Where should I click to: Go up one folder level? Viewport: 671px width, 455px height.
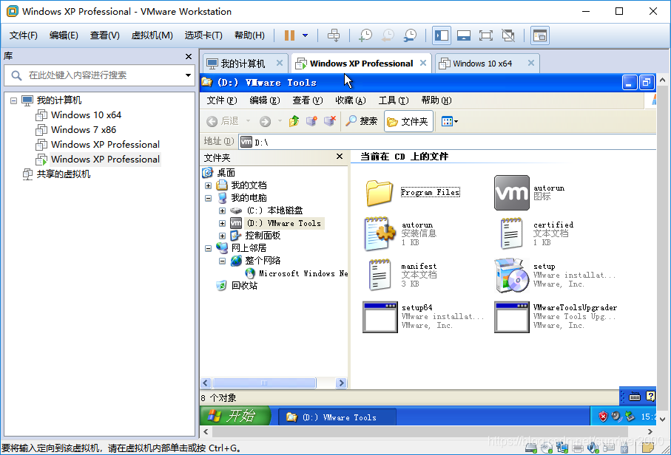pyautogui.click(x=294, y=121)
